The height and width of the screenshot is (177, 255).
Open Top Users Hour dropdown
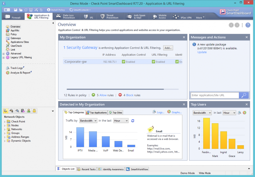pyautogui.click(x=229, y=113)
